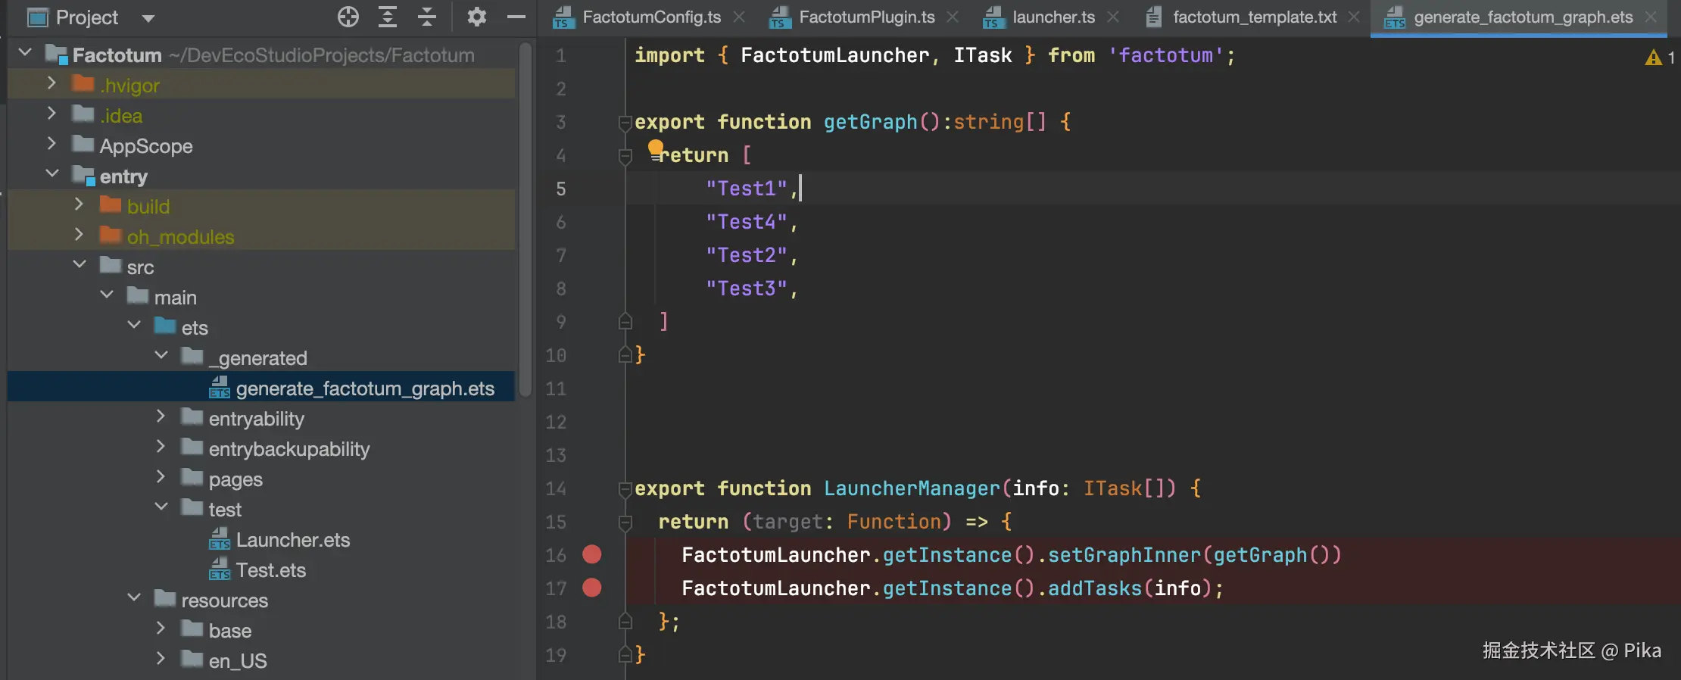Click line number 12 in the gutter
The height and width of the screenshot is (680, 1681).
click(x=557, y=422)
